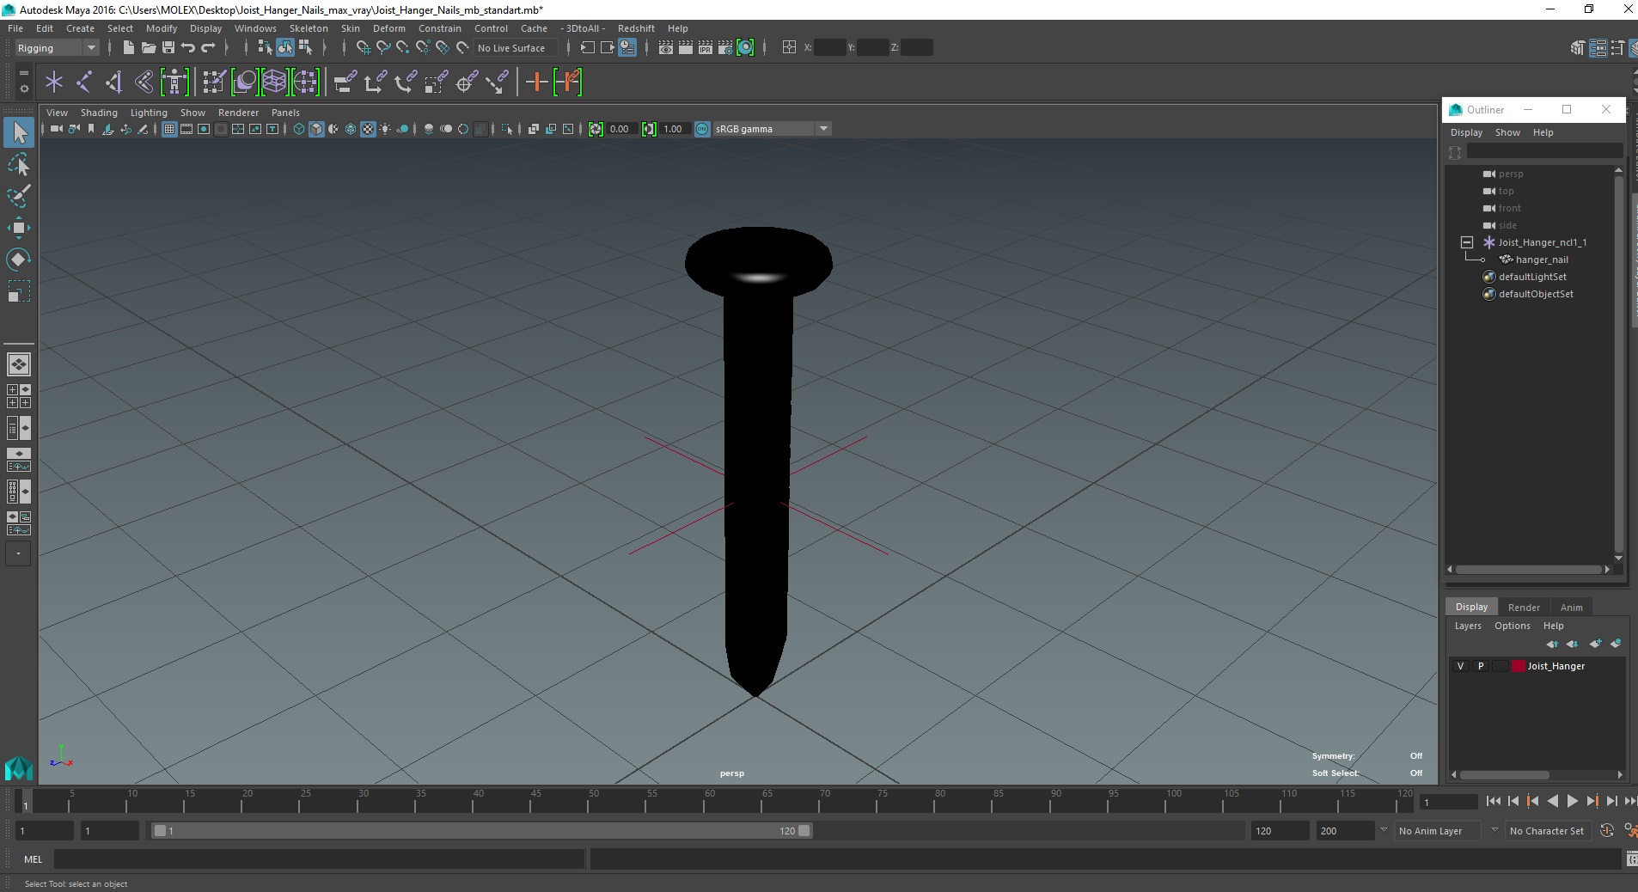Click Joist_Hanger layer red color swatch
The height and width of the screenshot is (892, 1638).
click(x=1519, y=666)
